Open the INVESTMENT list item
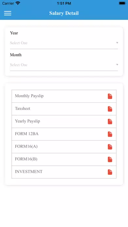The width and height of the screenshot is (128, 227). click(x=64, y=172)
